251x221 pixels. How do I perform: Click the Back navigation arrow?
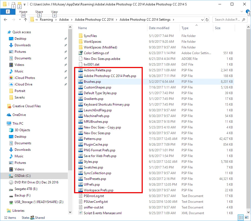5,20
